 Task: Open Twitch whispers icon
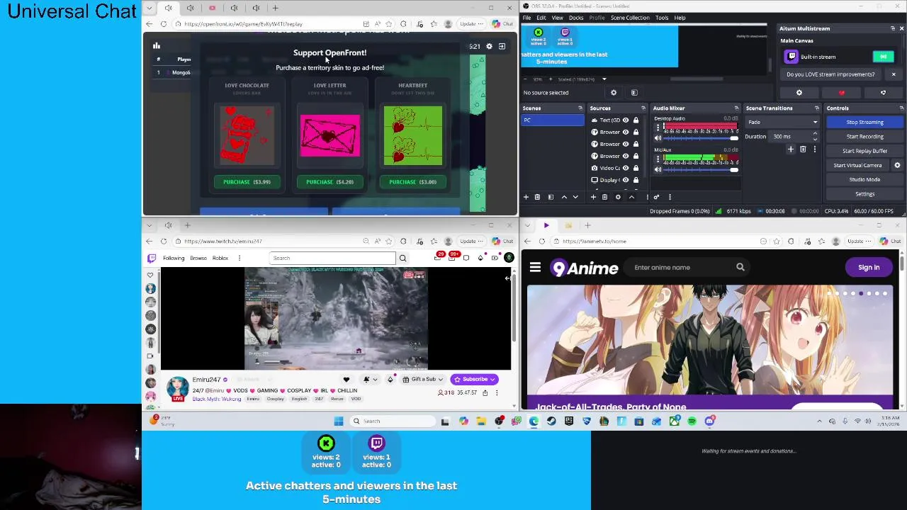pyautogui.click(x=466, y=258)
